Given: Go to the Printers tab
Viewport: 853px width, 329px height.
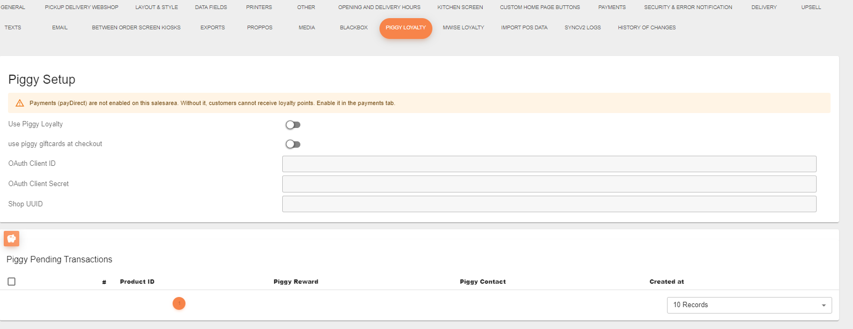Looking at the screenshot, I should (259, 7).
